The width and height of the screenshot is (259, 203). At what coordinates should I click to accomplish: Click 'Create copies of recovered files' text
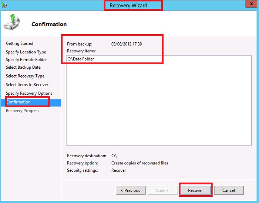click(140, 163)
